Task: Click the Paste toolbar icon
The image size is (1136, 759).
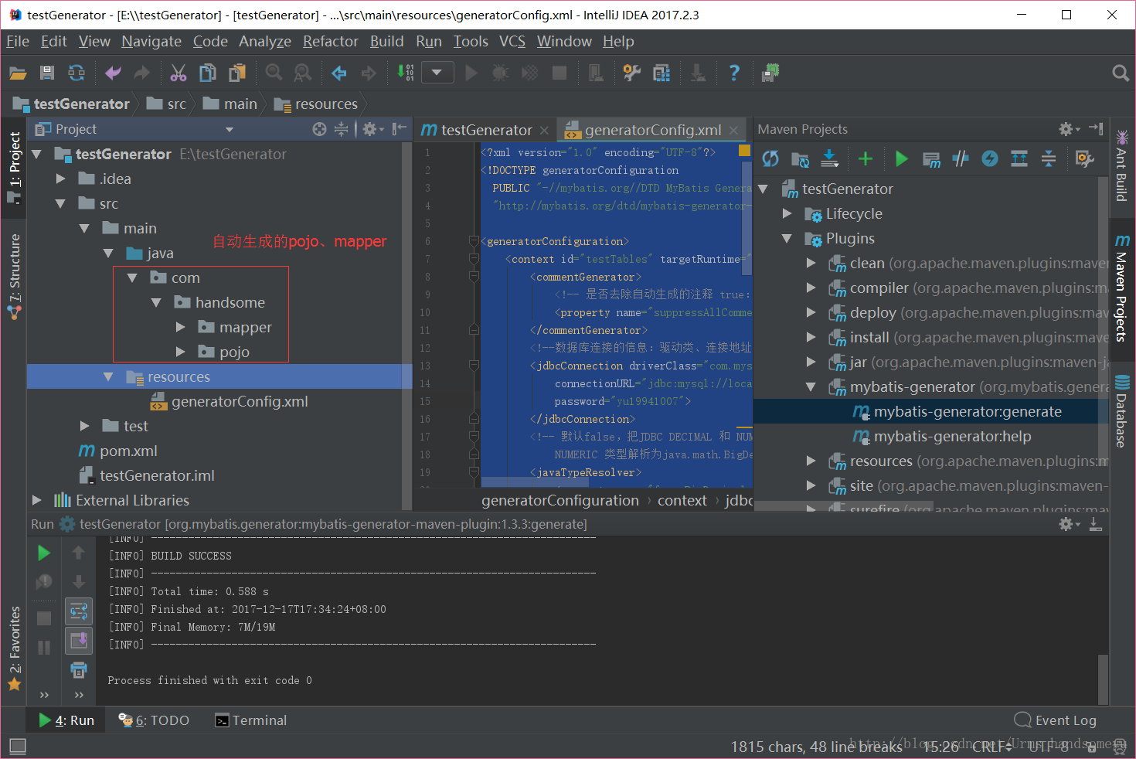Action: pos(237,73)
